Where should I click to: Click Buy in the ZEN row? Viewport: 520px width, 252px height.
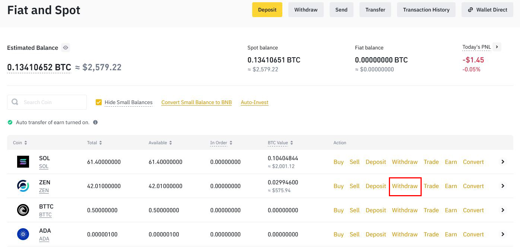point(339,186)
